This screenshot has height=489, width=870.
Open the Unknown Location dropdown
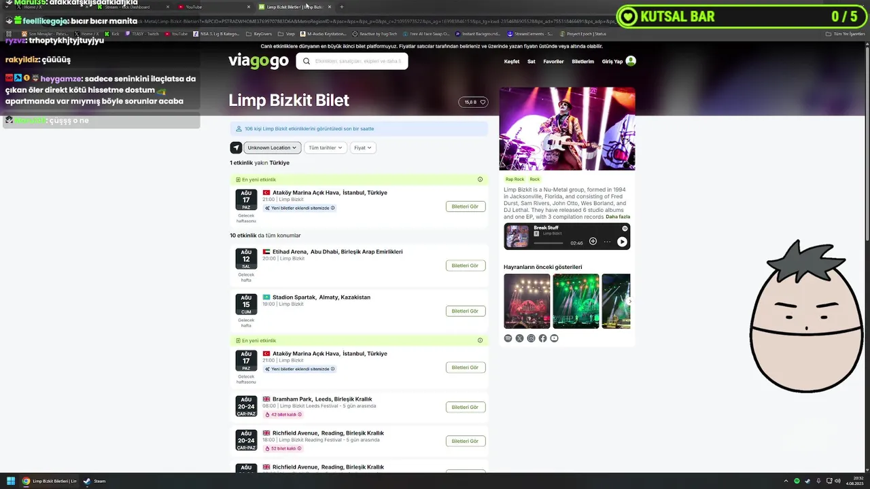coord(272,147)
